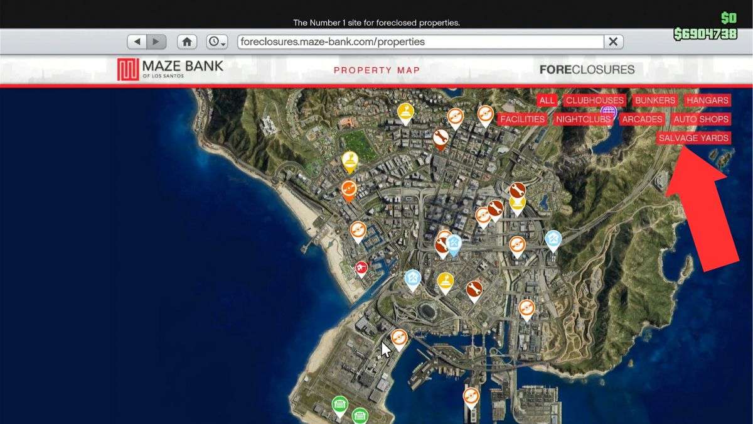
Task: Show only Nightclubs on the map
Action: 583,119
